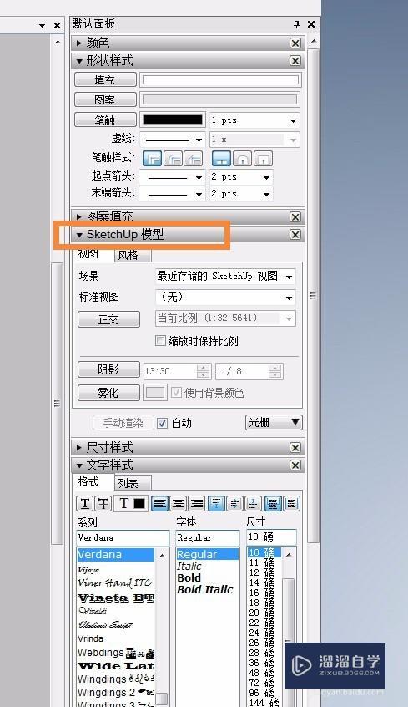Uncheck the 自动 render checkbox
408x707 pixels.
click(x=162, y=423)
